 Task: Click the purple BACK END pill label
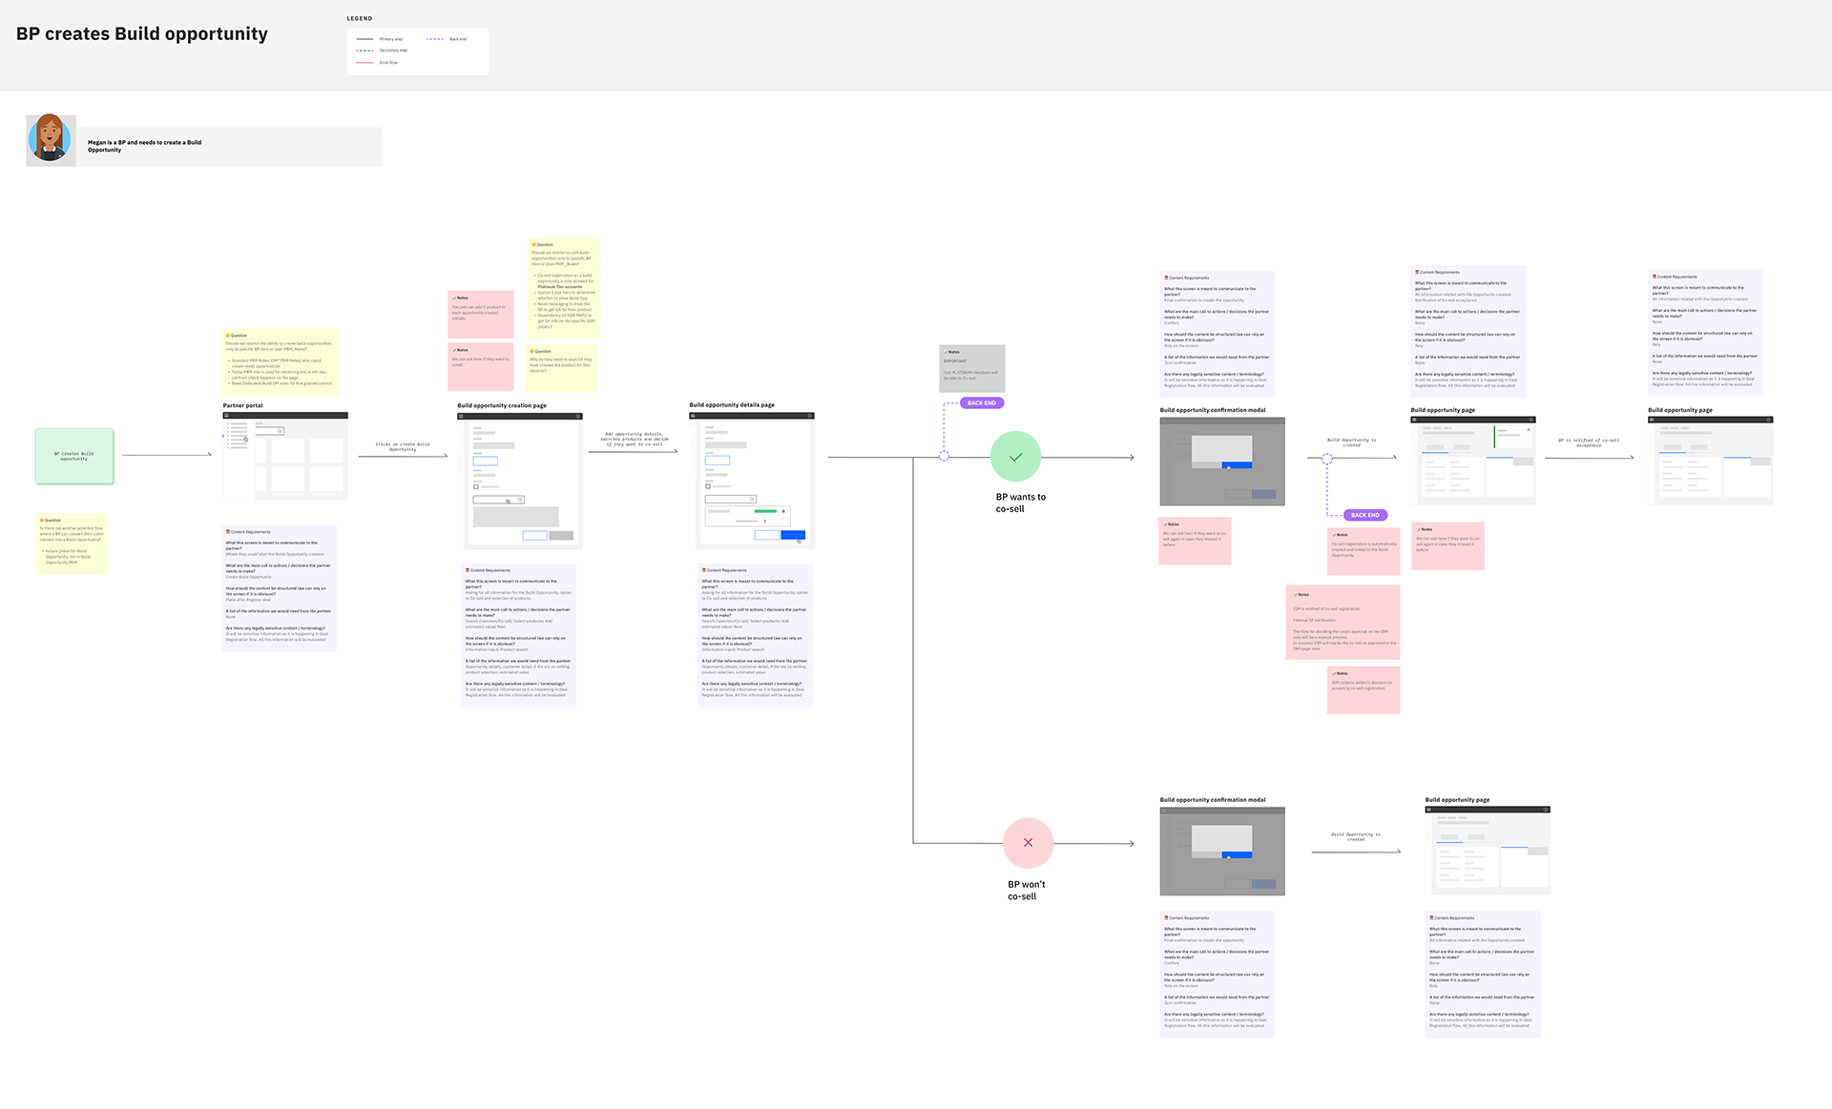click(x=980, y=402)
